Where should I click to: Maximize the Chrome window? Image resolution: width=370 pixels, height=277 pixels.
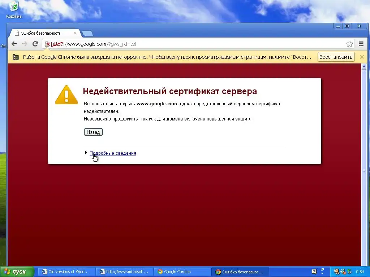click(x=347, y=26)
